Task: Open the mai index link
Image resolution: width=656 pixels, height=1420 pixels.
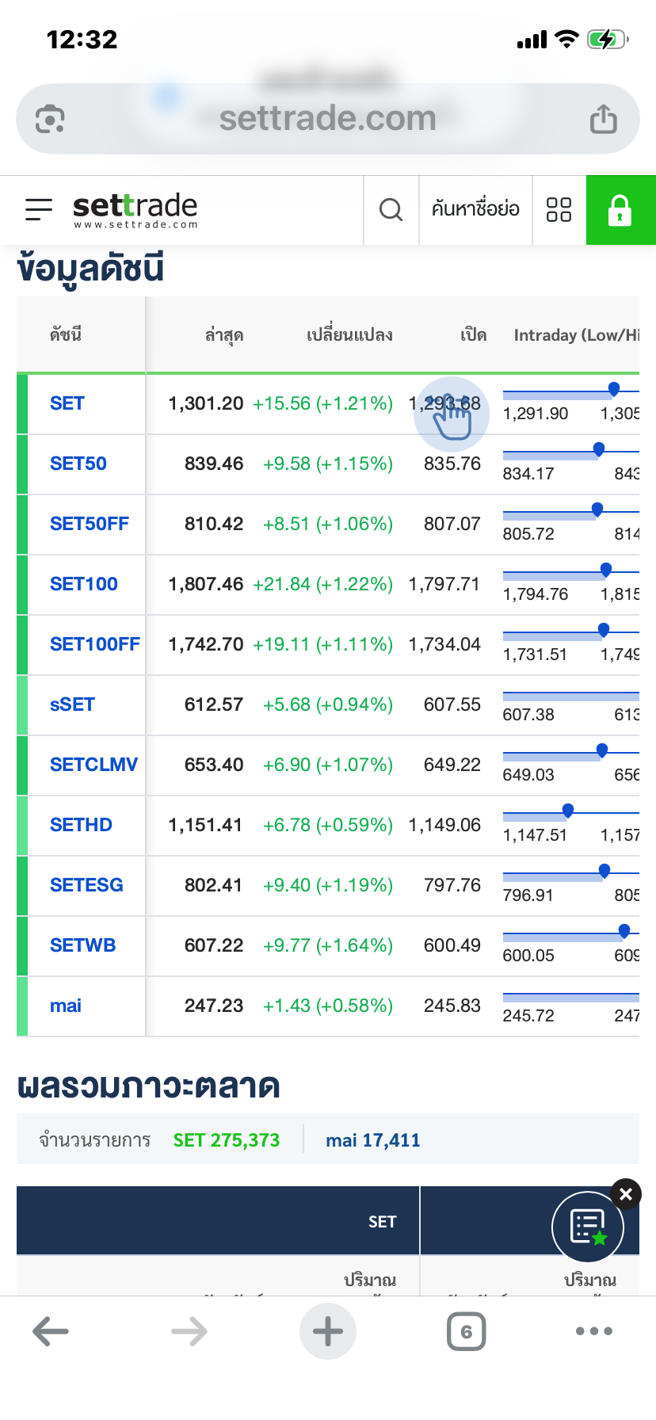Action: (66, 1006)
